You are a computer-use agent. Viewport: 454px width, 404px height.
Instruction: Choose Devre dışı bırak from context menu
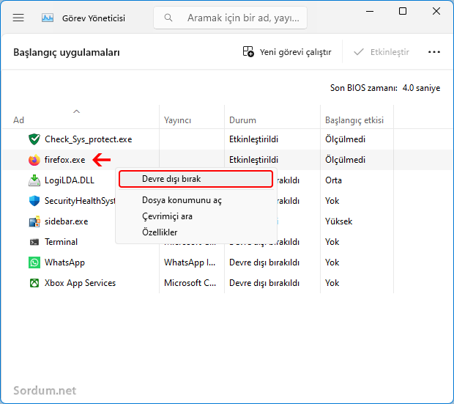(x=196, y=179)
